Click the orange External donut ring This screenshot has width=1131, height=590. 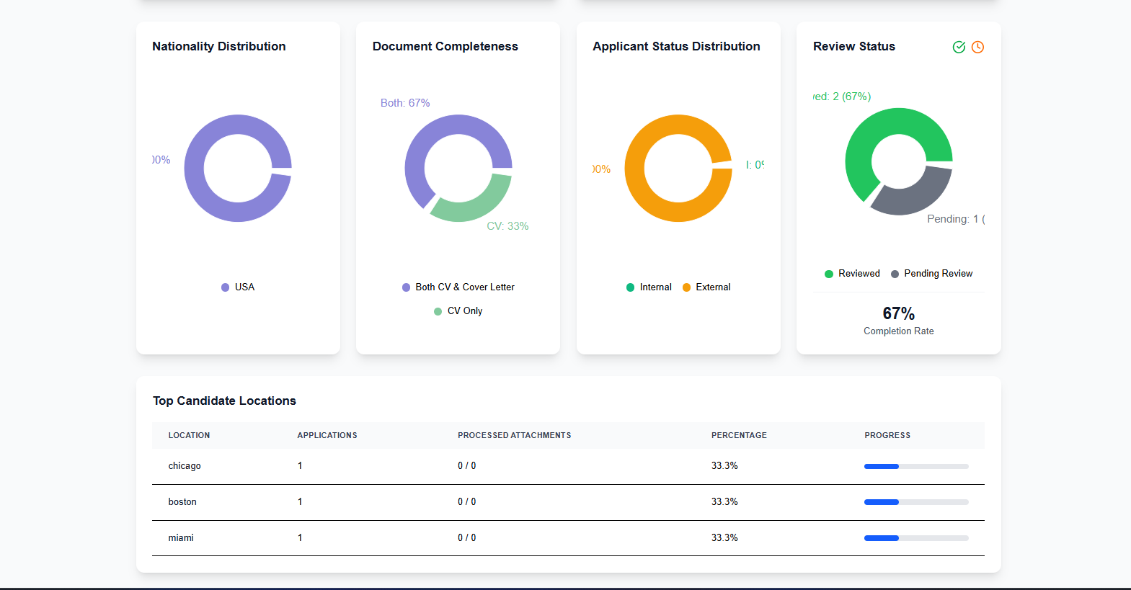tap(635, 169)
